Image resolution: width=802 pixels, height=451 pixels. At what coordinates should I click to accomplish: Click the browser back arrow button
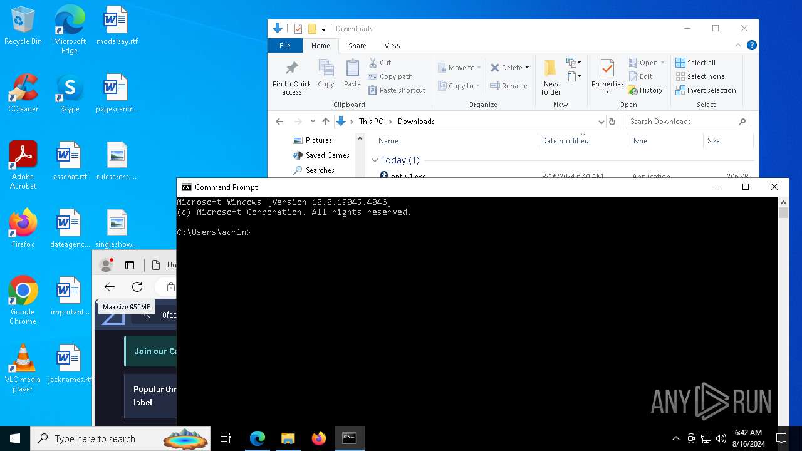coord(110,287)
